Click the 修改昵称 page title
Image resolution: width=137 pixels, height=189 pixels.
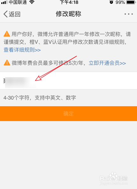(69, 14)
